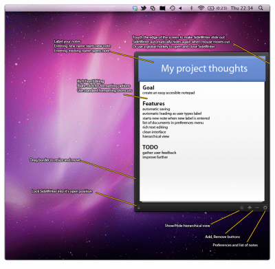Open preferences with the gear icon
The height and width of the screenshot is (269, 275).
click(265, 208)
